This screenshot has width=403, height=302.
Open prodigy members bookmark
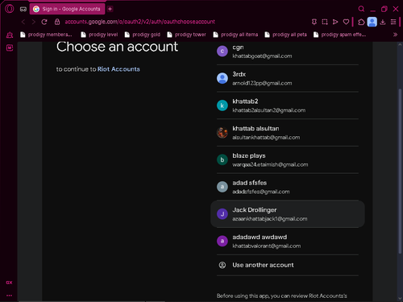(x=46, y=35)
